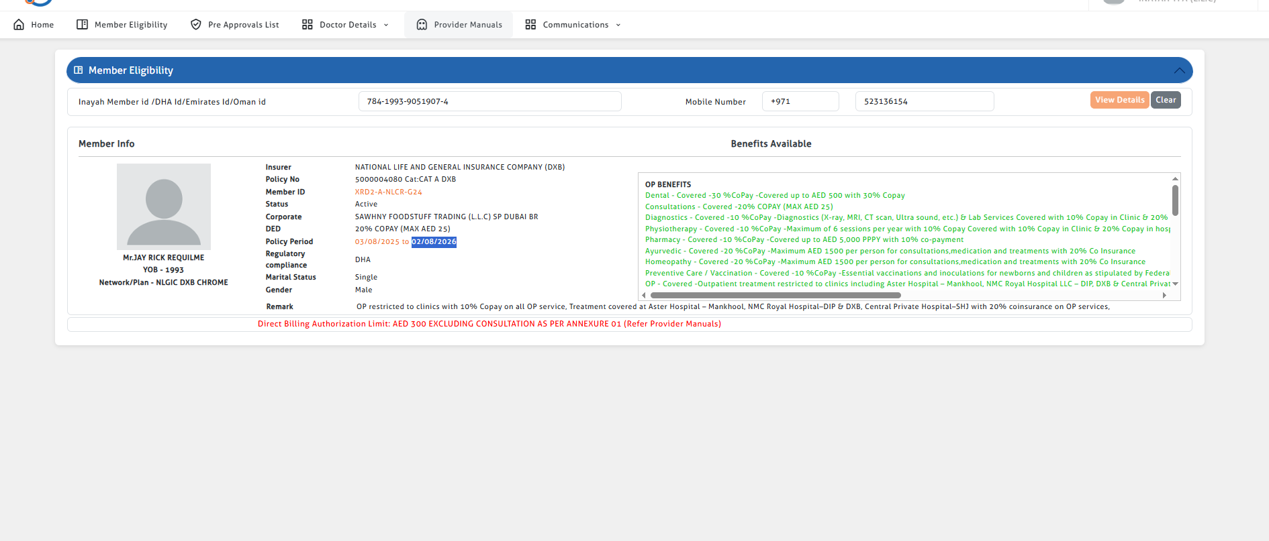1269x541 pixels.
Task: Click the benefits list scroll-left arrow
Action: (644, 295)
